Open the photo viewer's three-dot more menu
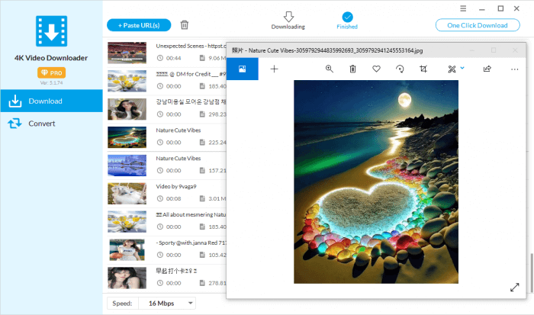534x315 pixels. pyautogui.click(x=515, y=69)
